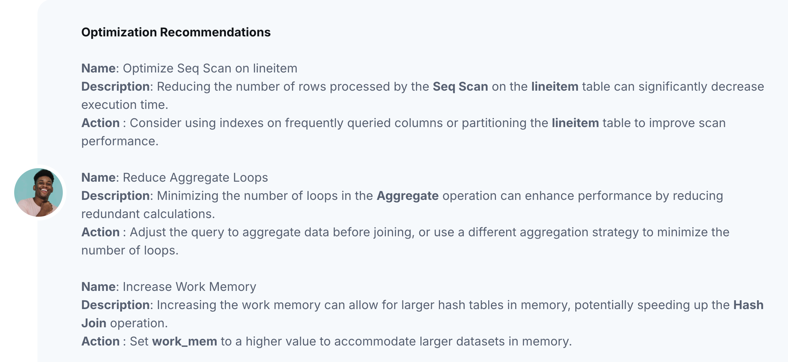
Task: Click the Description label for Aggregate recommendation
Action: (115, 196)
